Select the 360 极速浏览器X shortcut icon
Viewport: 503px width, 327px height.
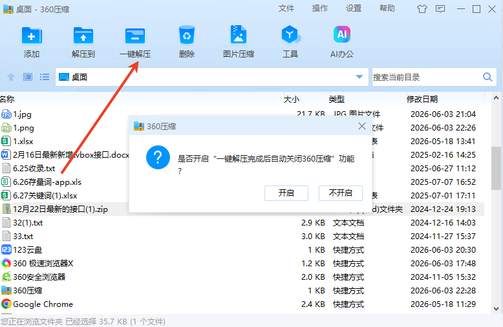pos(6,263)
